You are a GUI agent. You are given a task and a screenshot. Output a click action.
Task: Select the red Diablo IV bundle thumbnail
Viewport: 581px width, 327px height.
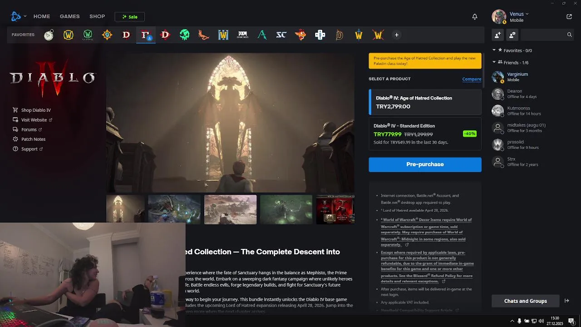[335, 209]
